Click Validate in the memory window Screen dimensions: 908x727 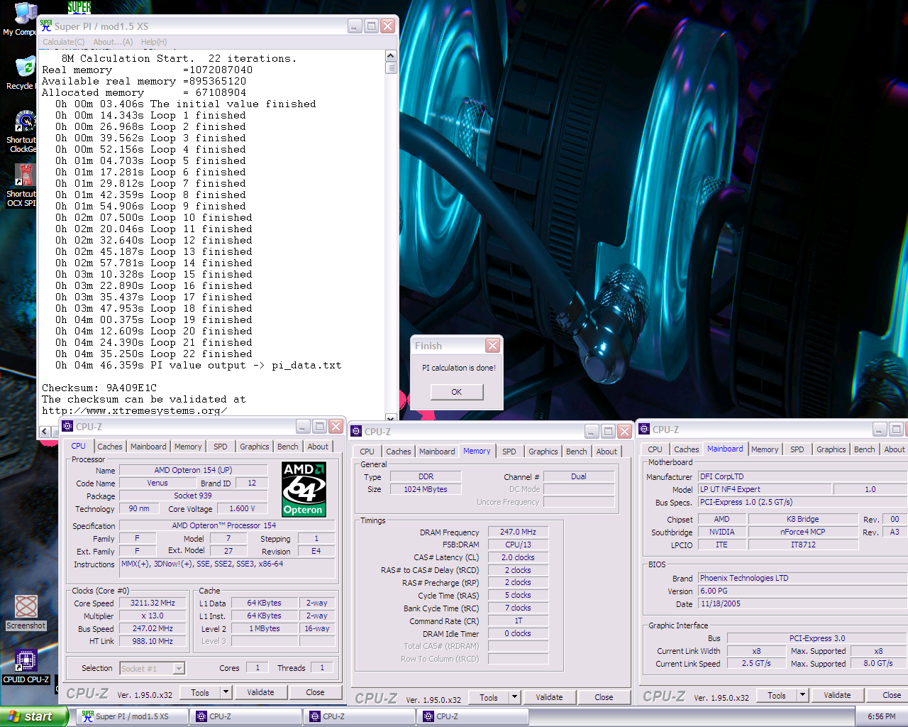(549, 697)
